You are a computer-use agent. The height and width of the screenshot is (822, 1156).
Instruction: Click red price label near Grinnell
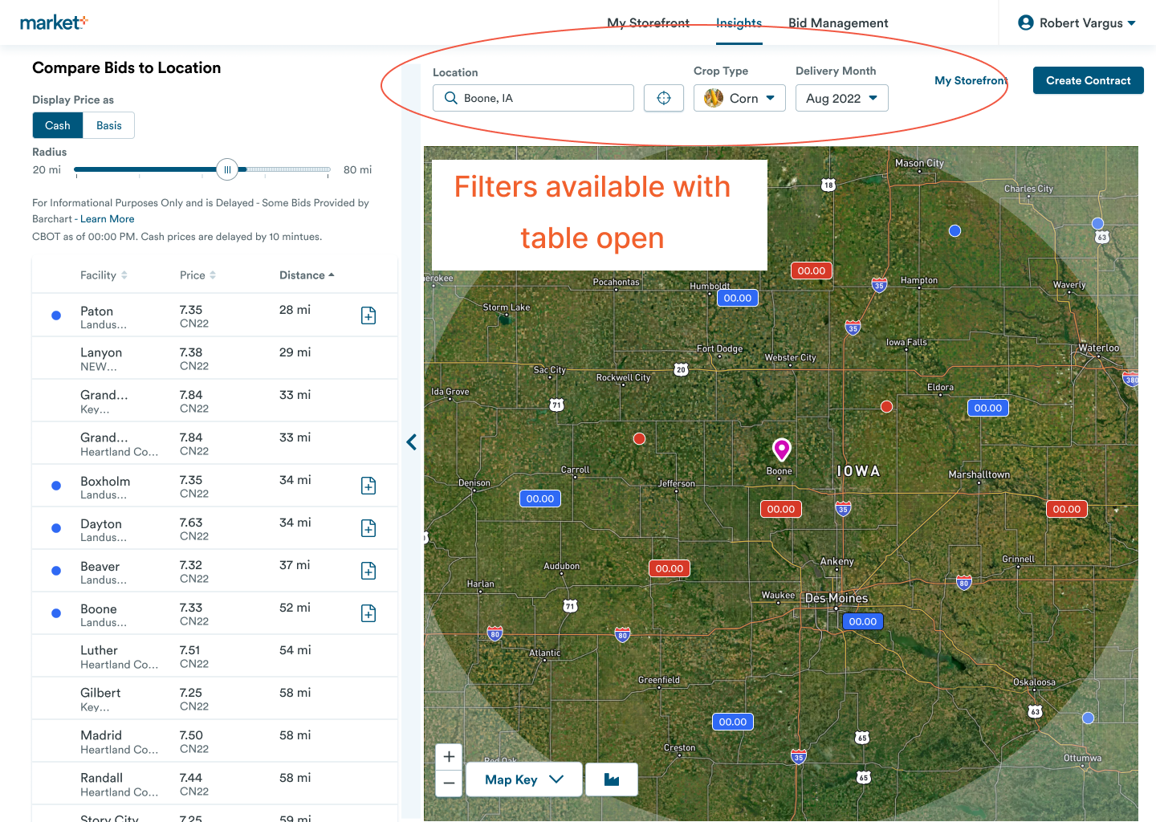[1066, 509]
